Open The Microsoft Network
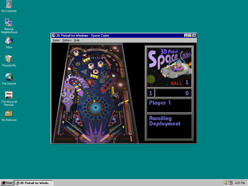 [x=9, y=95]
